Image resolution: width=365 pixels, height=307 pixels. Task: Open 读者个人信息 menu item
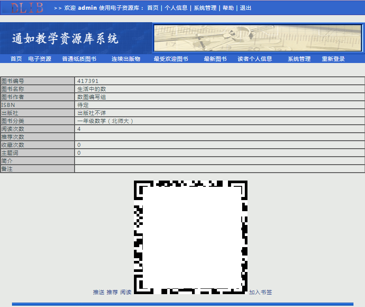point(255,59)
